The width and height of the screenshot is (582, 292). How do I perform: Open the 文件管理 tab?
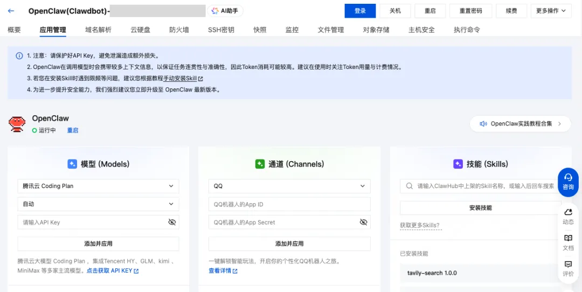pos(331,30)
